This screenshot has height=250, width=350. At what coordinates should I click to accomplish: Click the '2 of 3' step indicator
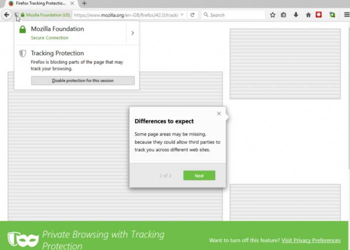coord(165,175)
